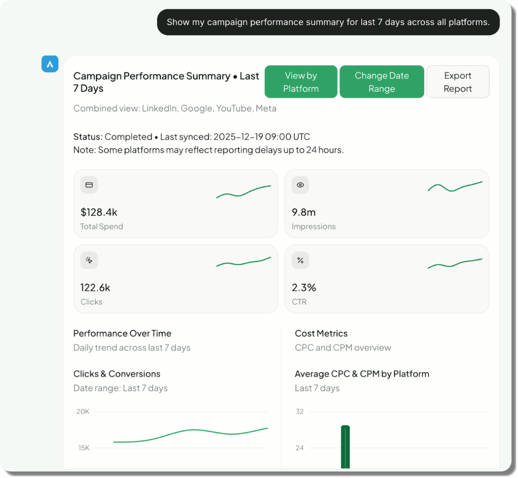Click the CTR percent icon
Viewport: 518px width, 478px height.
coord(300,260)
